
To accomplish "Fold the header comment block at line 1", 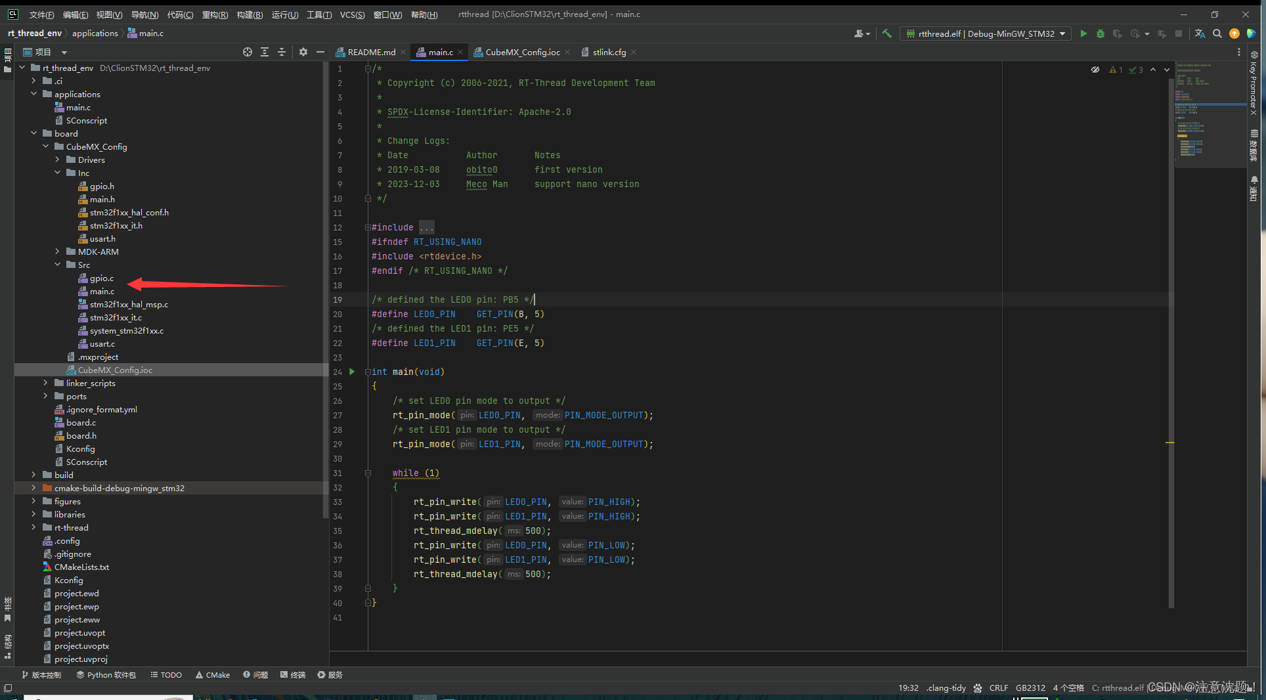I will (x=368, y=68).
